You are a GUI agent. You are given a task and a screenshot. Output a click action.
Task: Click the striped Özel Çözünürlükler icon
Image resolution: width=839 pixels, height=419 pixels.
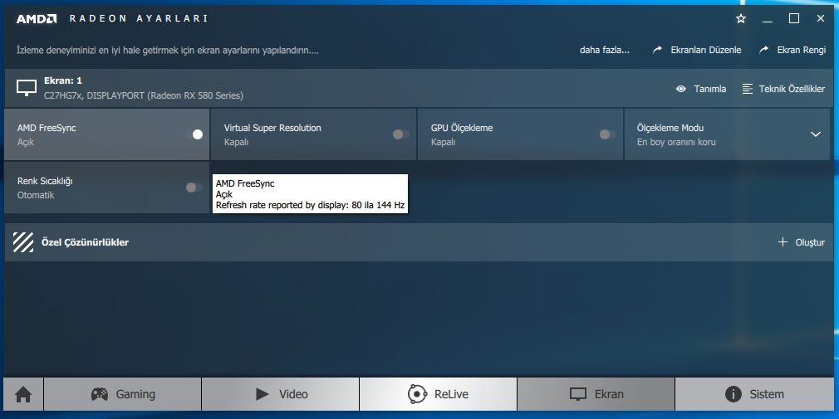point(23,242)
